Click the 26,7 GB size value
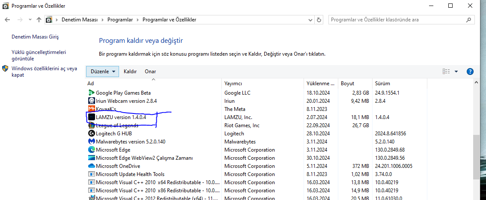 pyautogui.click(x=361, y=125)
